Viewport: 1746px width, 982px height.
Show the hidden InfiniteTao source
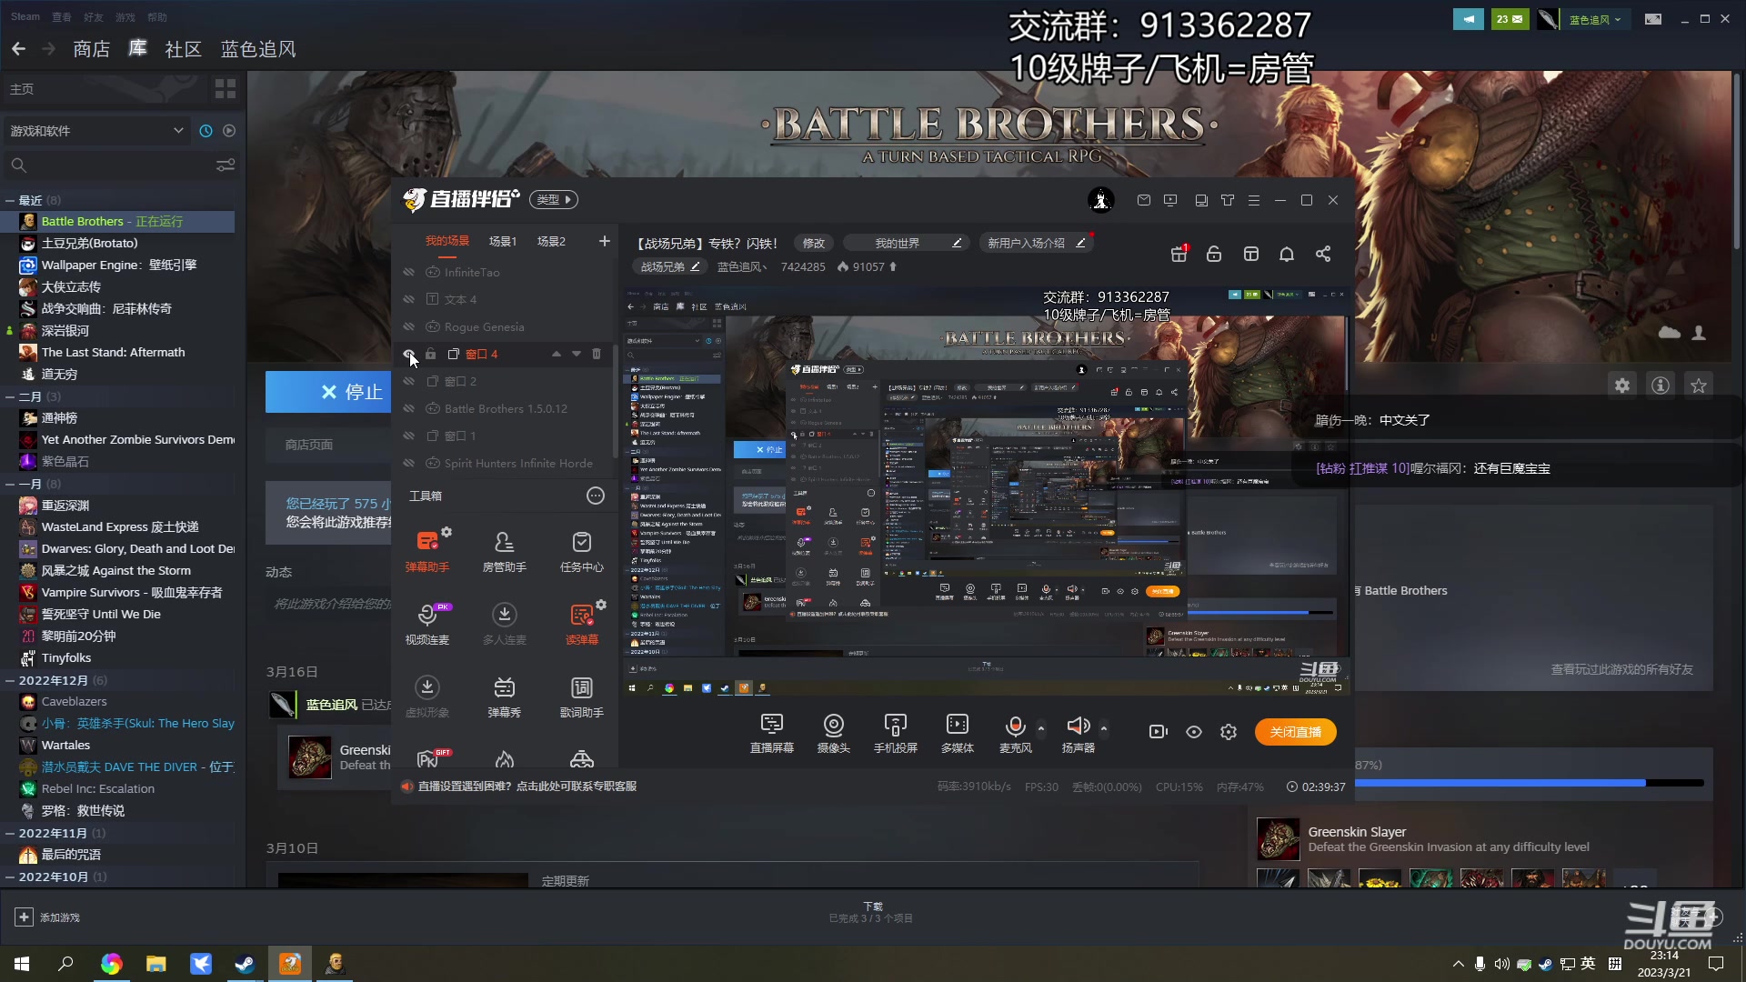[408, 272]
